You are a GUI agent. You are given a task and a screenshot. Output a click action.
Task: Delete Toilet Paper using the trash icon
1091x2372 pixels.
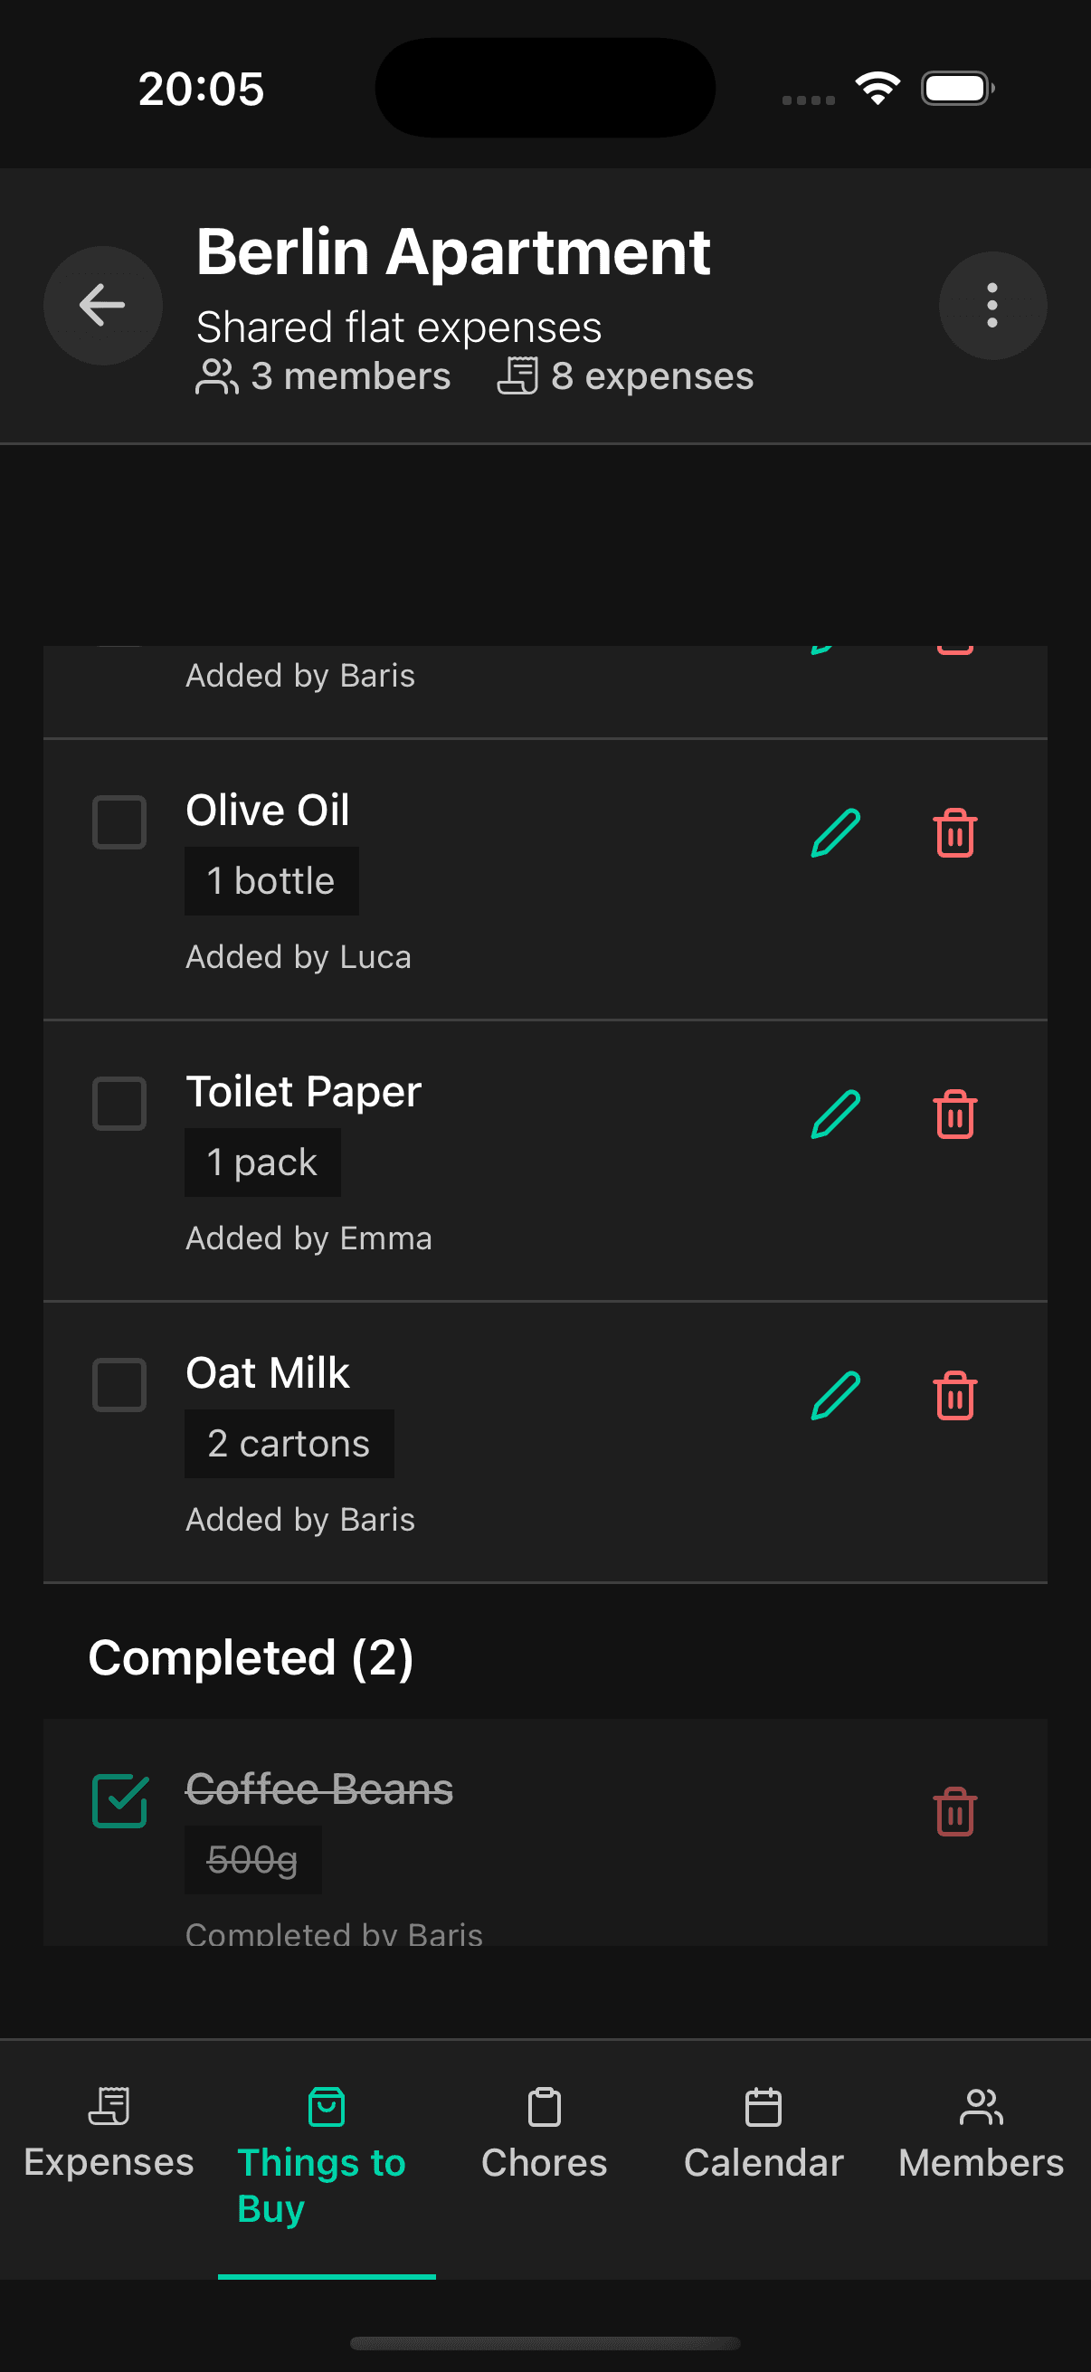pos(954,1115)
